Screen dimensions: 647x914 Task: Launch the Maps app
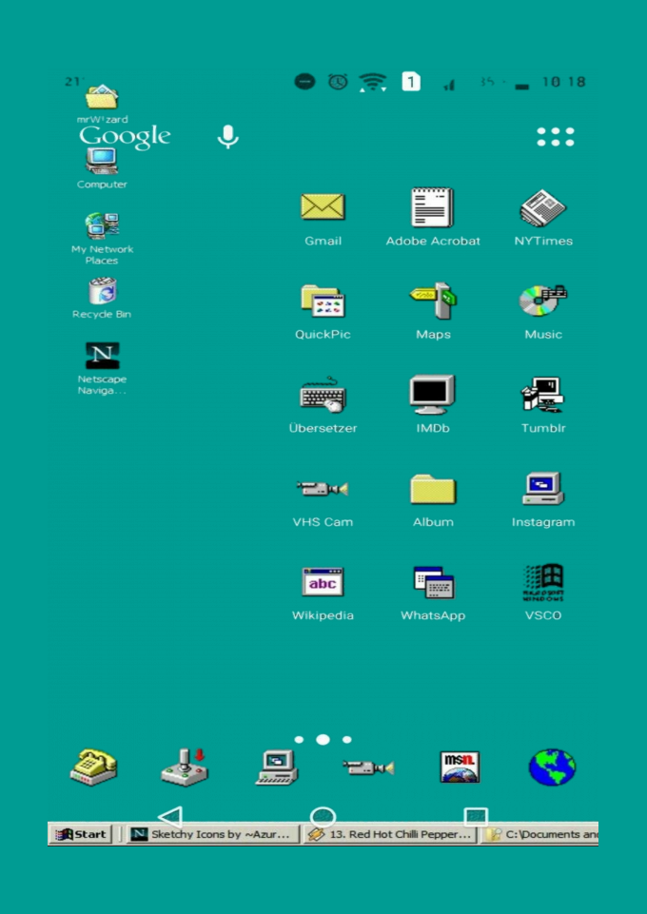click(x=433, y=301)
